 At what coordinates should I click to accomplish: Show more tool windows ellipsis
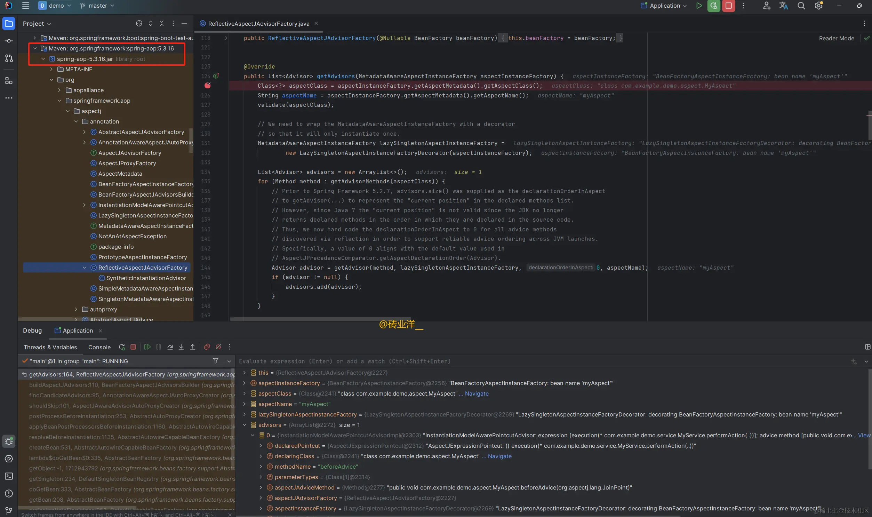pos(9,98)
